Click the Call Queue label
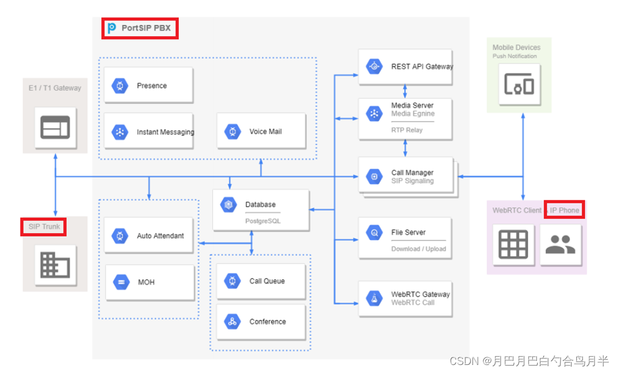The width and height of the screenshot is (618, 372). (x=267, y=281)
